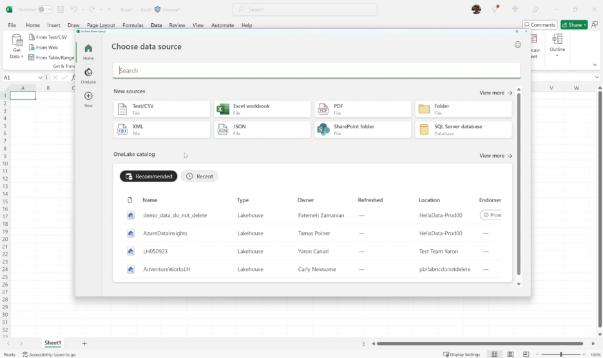The image size is (603, 358).
Task: Open the Outline ribbon group
Action: (x=557, y=45)
